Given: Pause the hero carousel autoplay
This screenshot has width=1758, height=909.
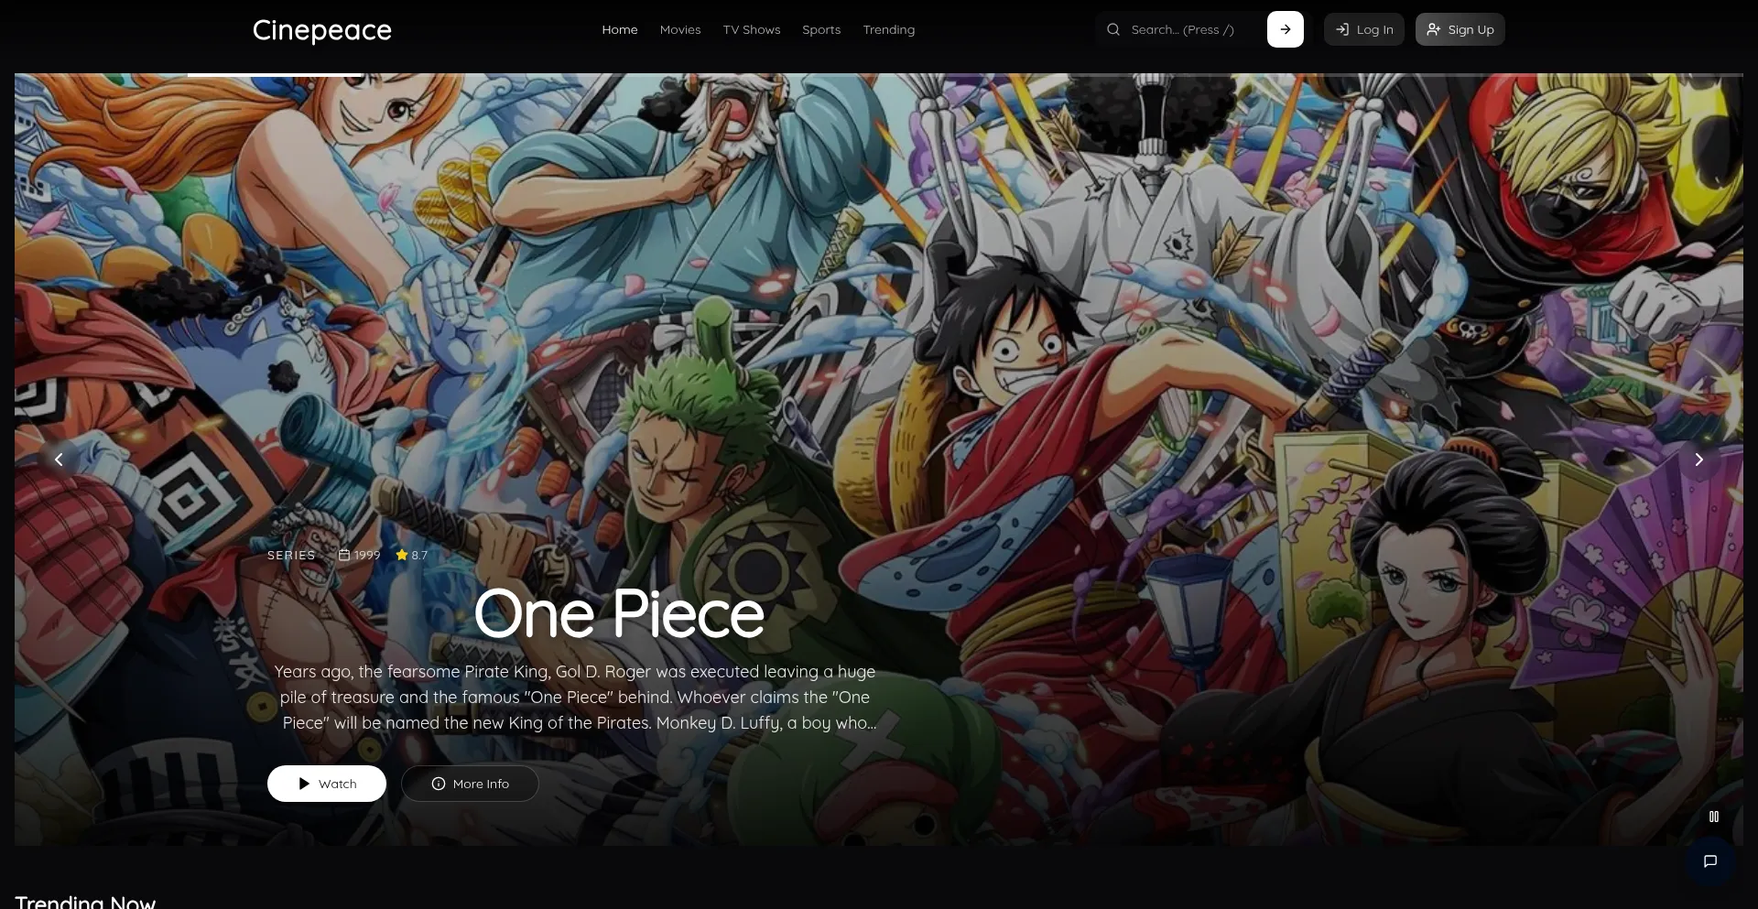Looking at the screenshot, I should (1714, 817).
